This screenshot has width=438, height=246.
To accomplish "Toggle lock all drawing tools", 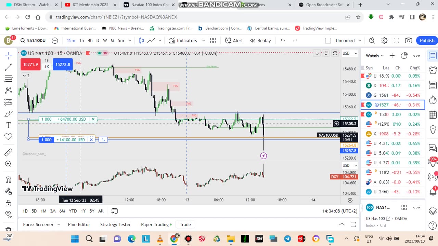I will point(9,203).
